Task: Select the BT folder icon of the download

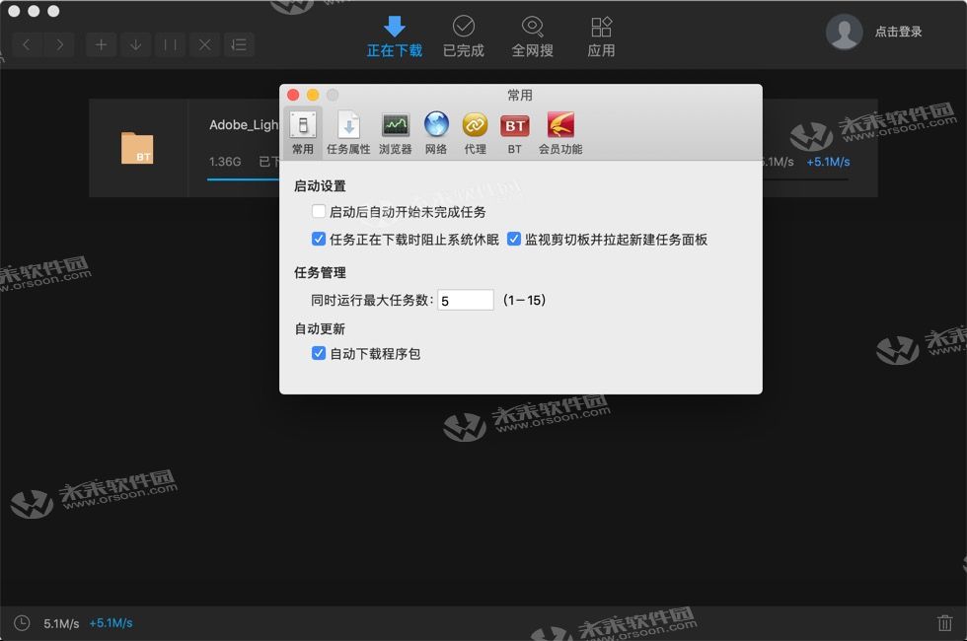Action: [x=137, y=148]
